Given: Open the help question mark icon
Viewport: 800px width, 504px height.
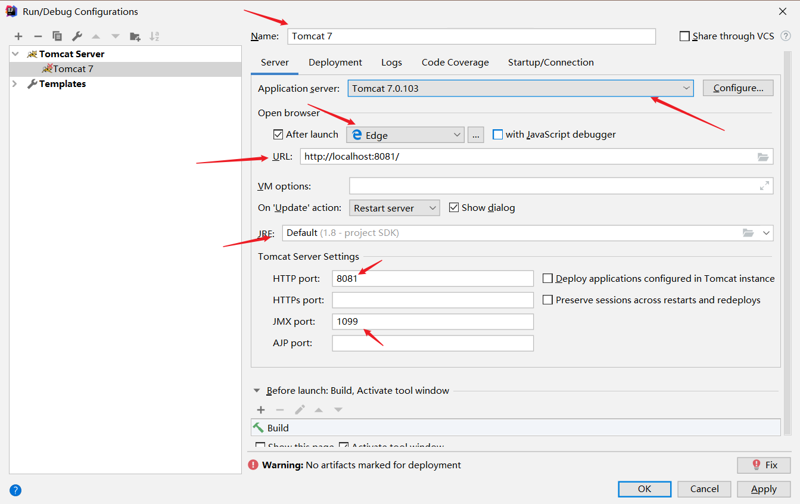Looking at the screenshot, I should tap(15, 490).
